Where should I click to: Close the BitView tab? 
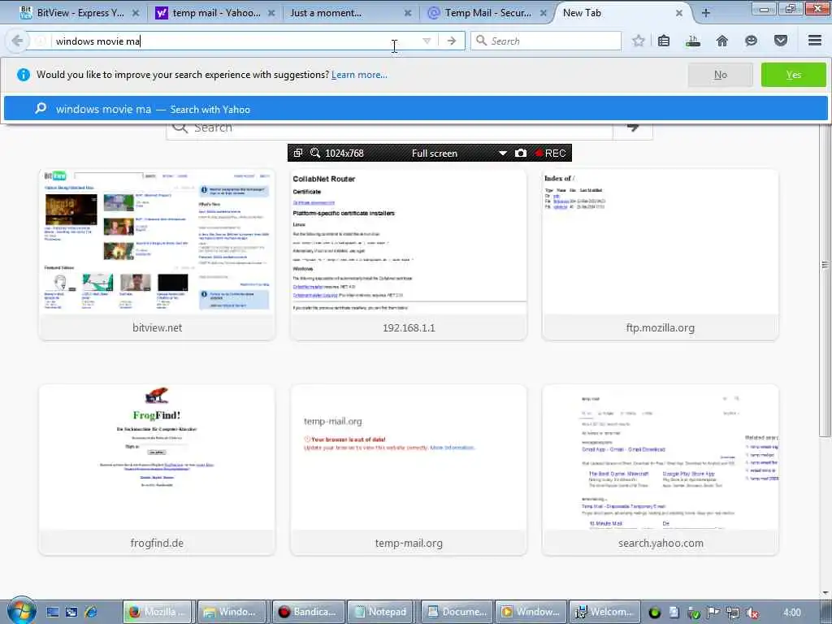[136, 13]
